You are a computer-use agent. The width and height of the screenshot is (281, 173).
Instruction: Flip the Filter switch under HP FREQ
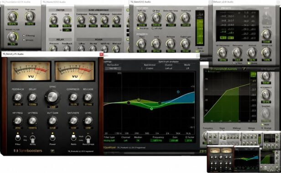tap(17, 137)
